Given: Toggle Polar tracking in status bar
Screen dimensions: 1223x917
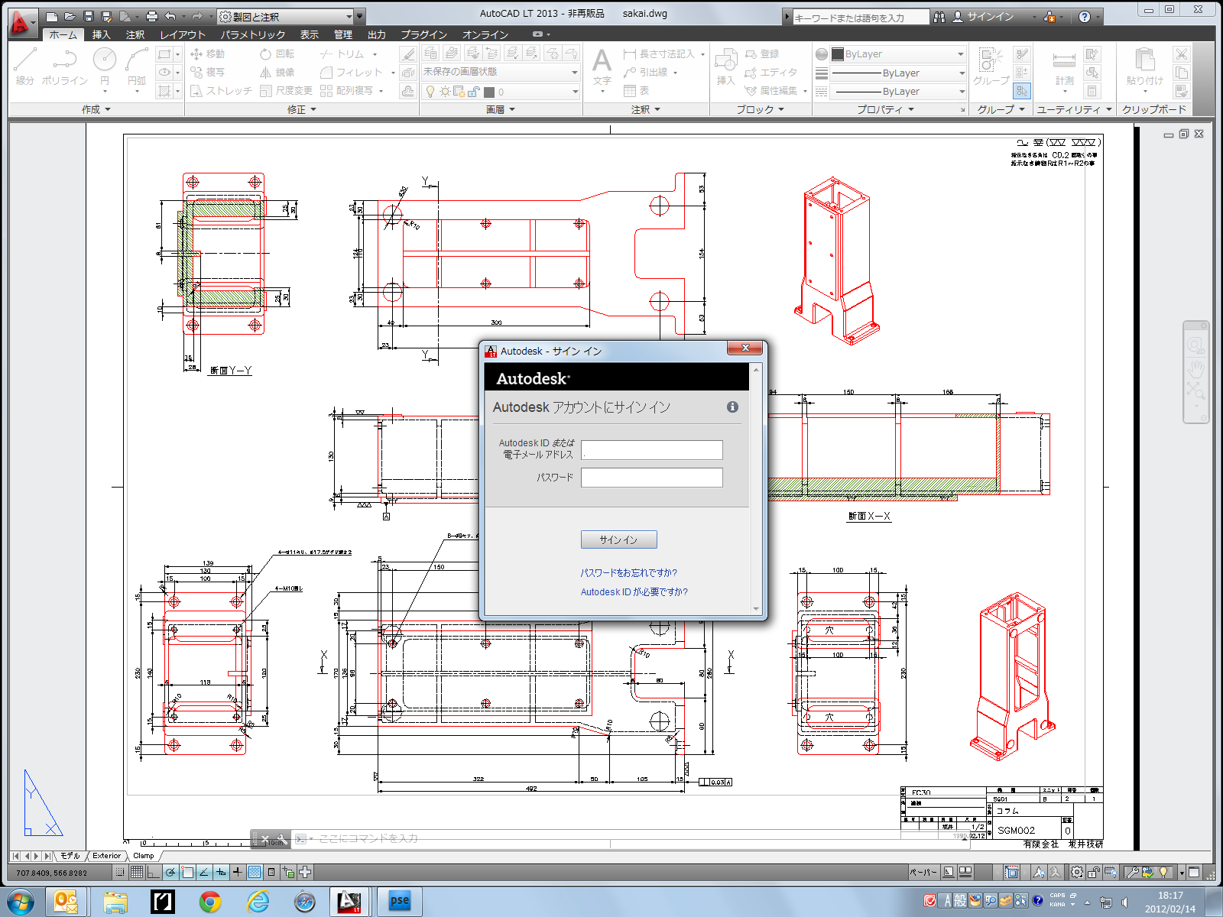Looking at the screenshot, I should coord(170,872).
